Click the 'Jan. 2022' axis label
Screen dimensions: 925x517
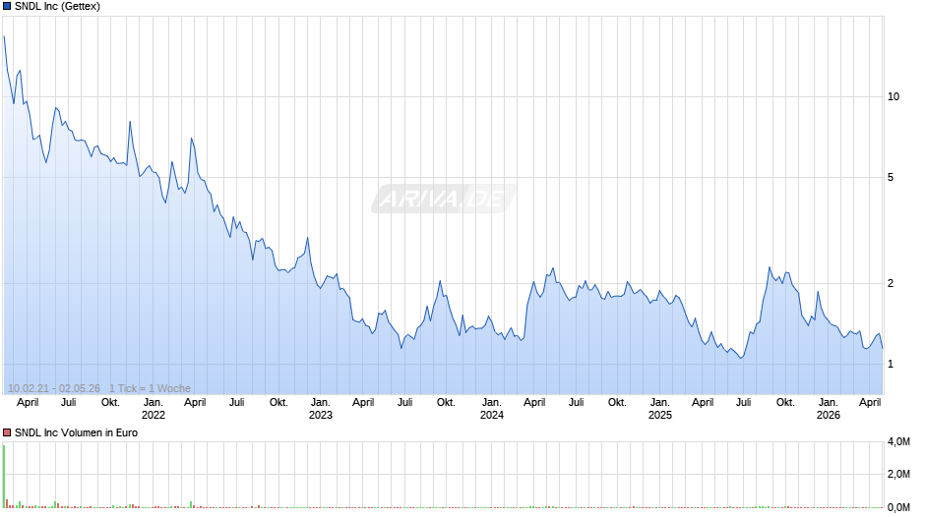(x=153, y=409)
